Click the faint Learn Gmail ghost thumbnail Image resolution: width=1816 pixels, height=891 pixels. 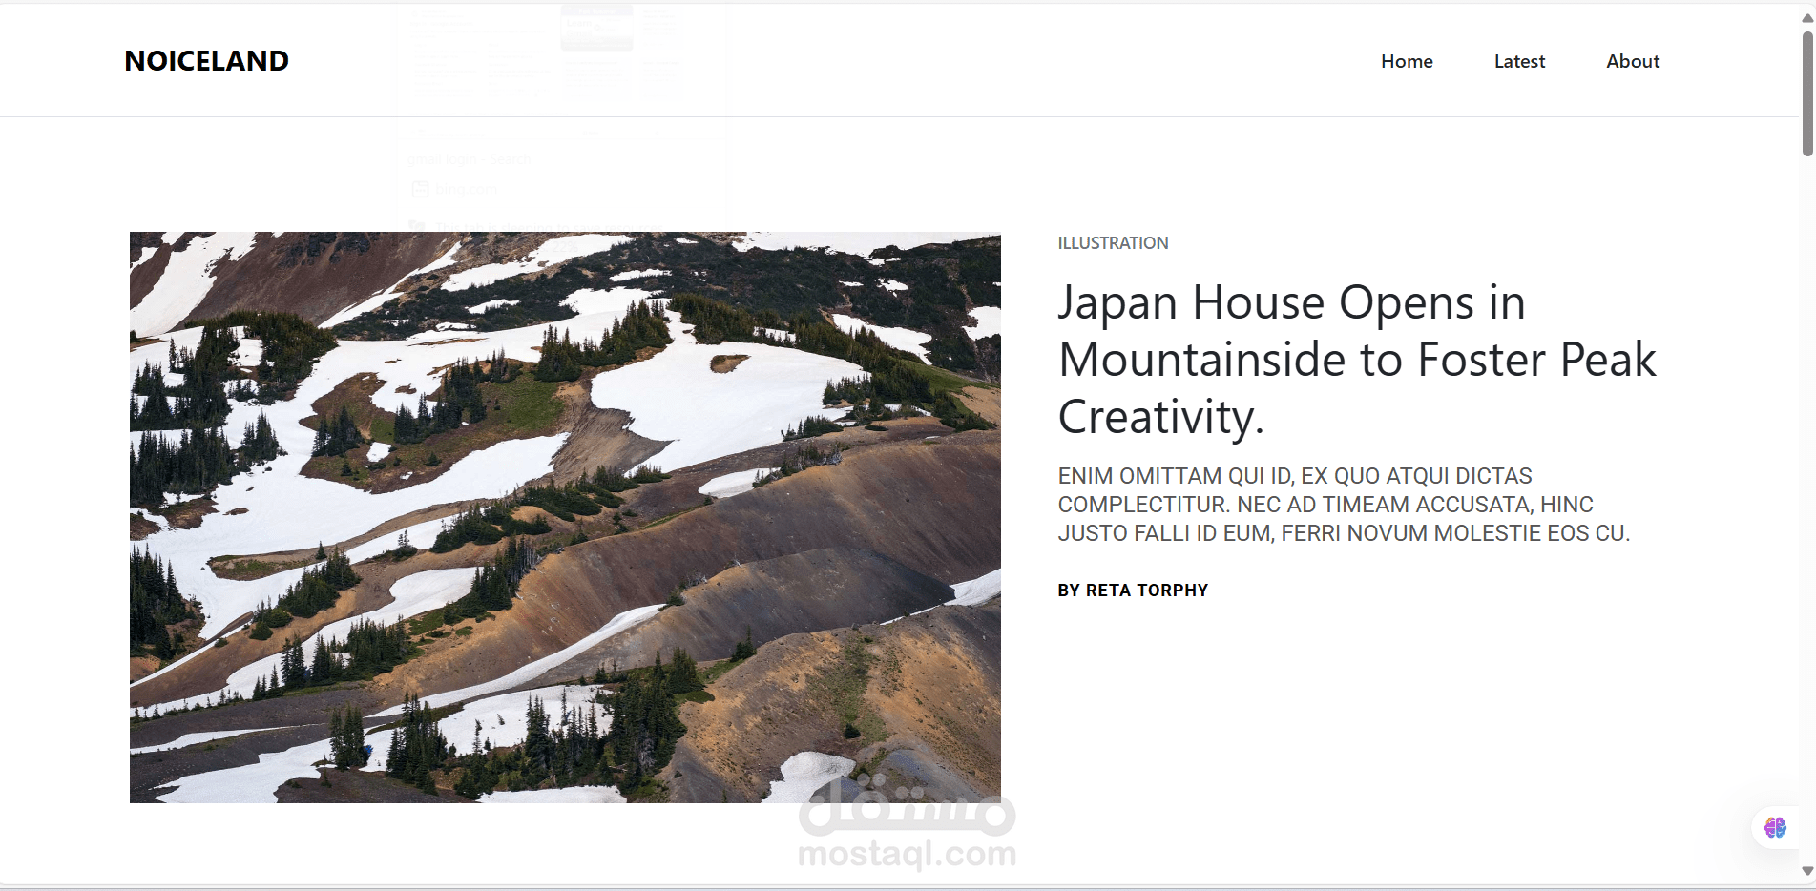pyautogui.click(x=596, y=27)
